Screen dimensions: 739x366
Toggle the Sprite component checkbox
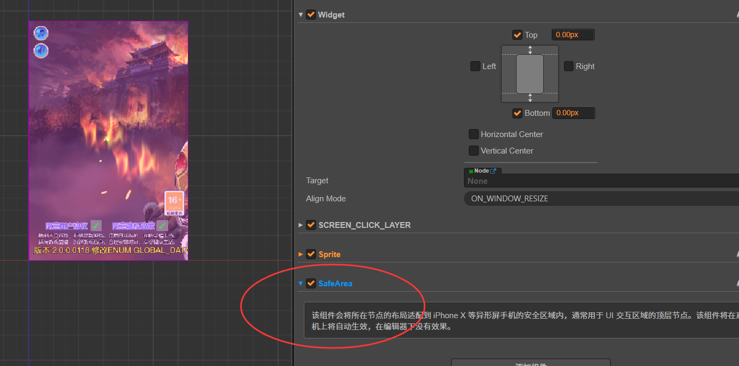(x=311, y=254)
